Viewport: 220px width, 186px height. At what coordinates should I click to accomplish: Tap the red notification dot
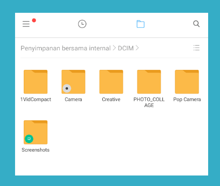(x=34, y=21)
